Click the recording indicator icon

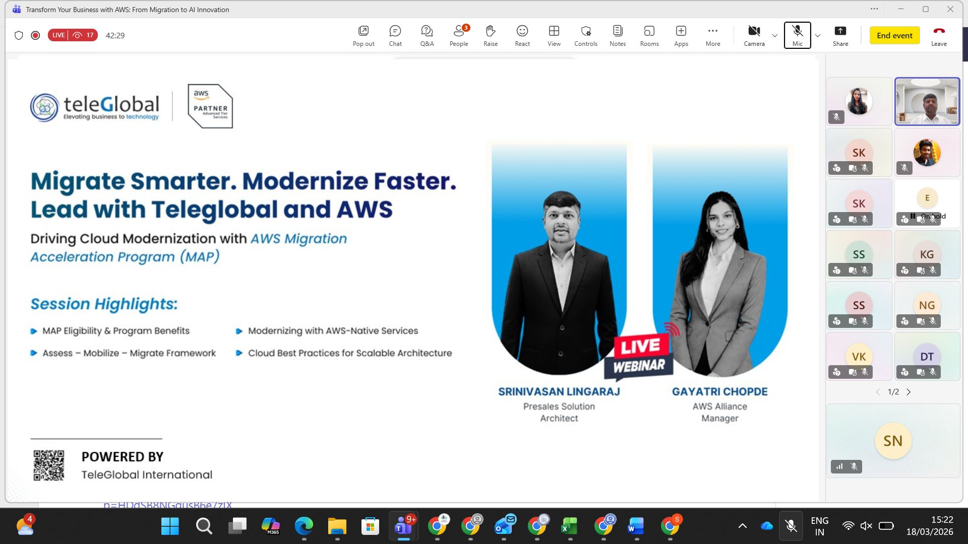(x=35, y=35)
